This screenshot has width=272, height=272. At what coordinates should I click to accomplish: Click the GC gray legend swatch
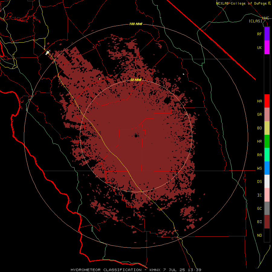[267, 208]
